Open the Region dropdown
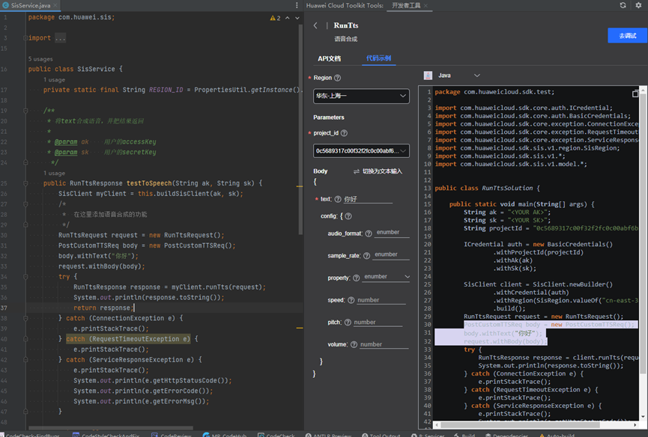Image resolution: width=648 pixels, height=437 pixels. [x=361, y=96]
